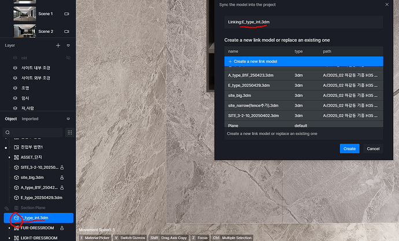Screen dimensions: 399x241
Task: Select the 임시 layer
Action: click(x=25, y=98)
